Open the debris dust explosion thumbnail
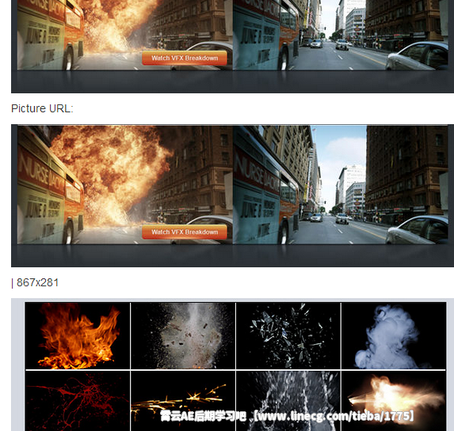Viewport: 454px width, 431px height. [183, 336]
